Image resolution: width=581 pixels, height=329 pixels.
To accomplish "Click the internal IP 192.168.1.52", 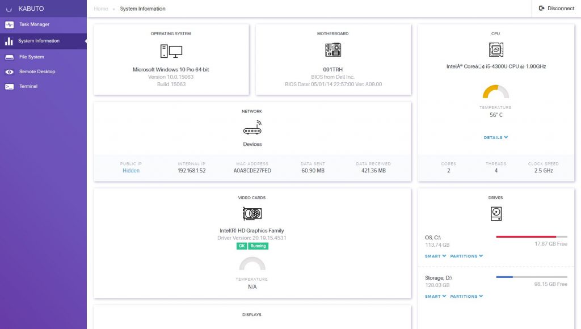I will (x=192, y=170).
